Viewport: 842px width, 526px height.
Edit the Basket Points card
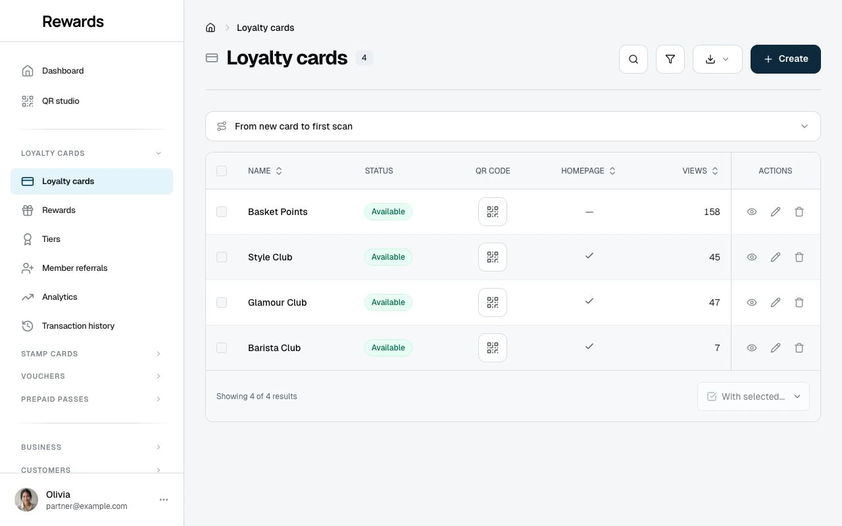click(776, 212)
